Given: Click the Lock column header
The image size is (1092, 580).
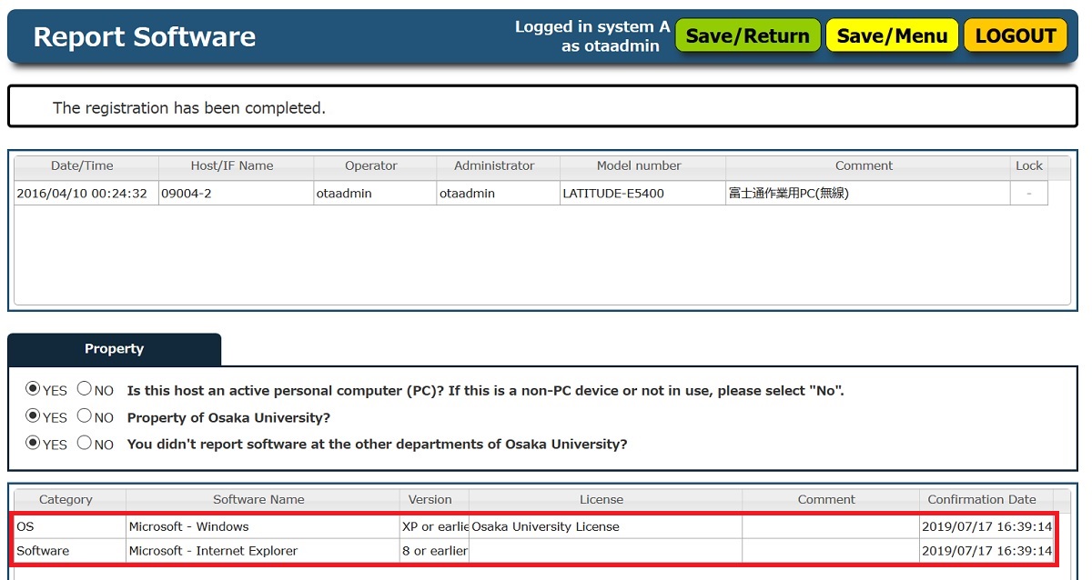Looking at the screenshot, I should (1029, 166).
